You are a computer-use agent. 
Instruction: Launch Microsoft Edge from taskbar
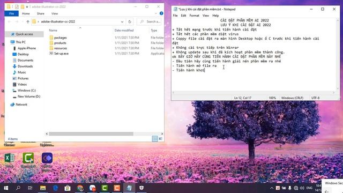pos(55,188)
